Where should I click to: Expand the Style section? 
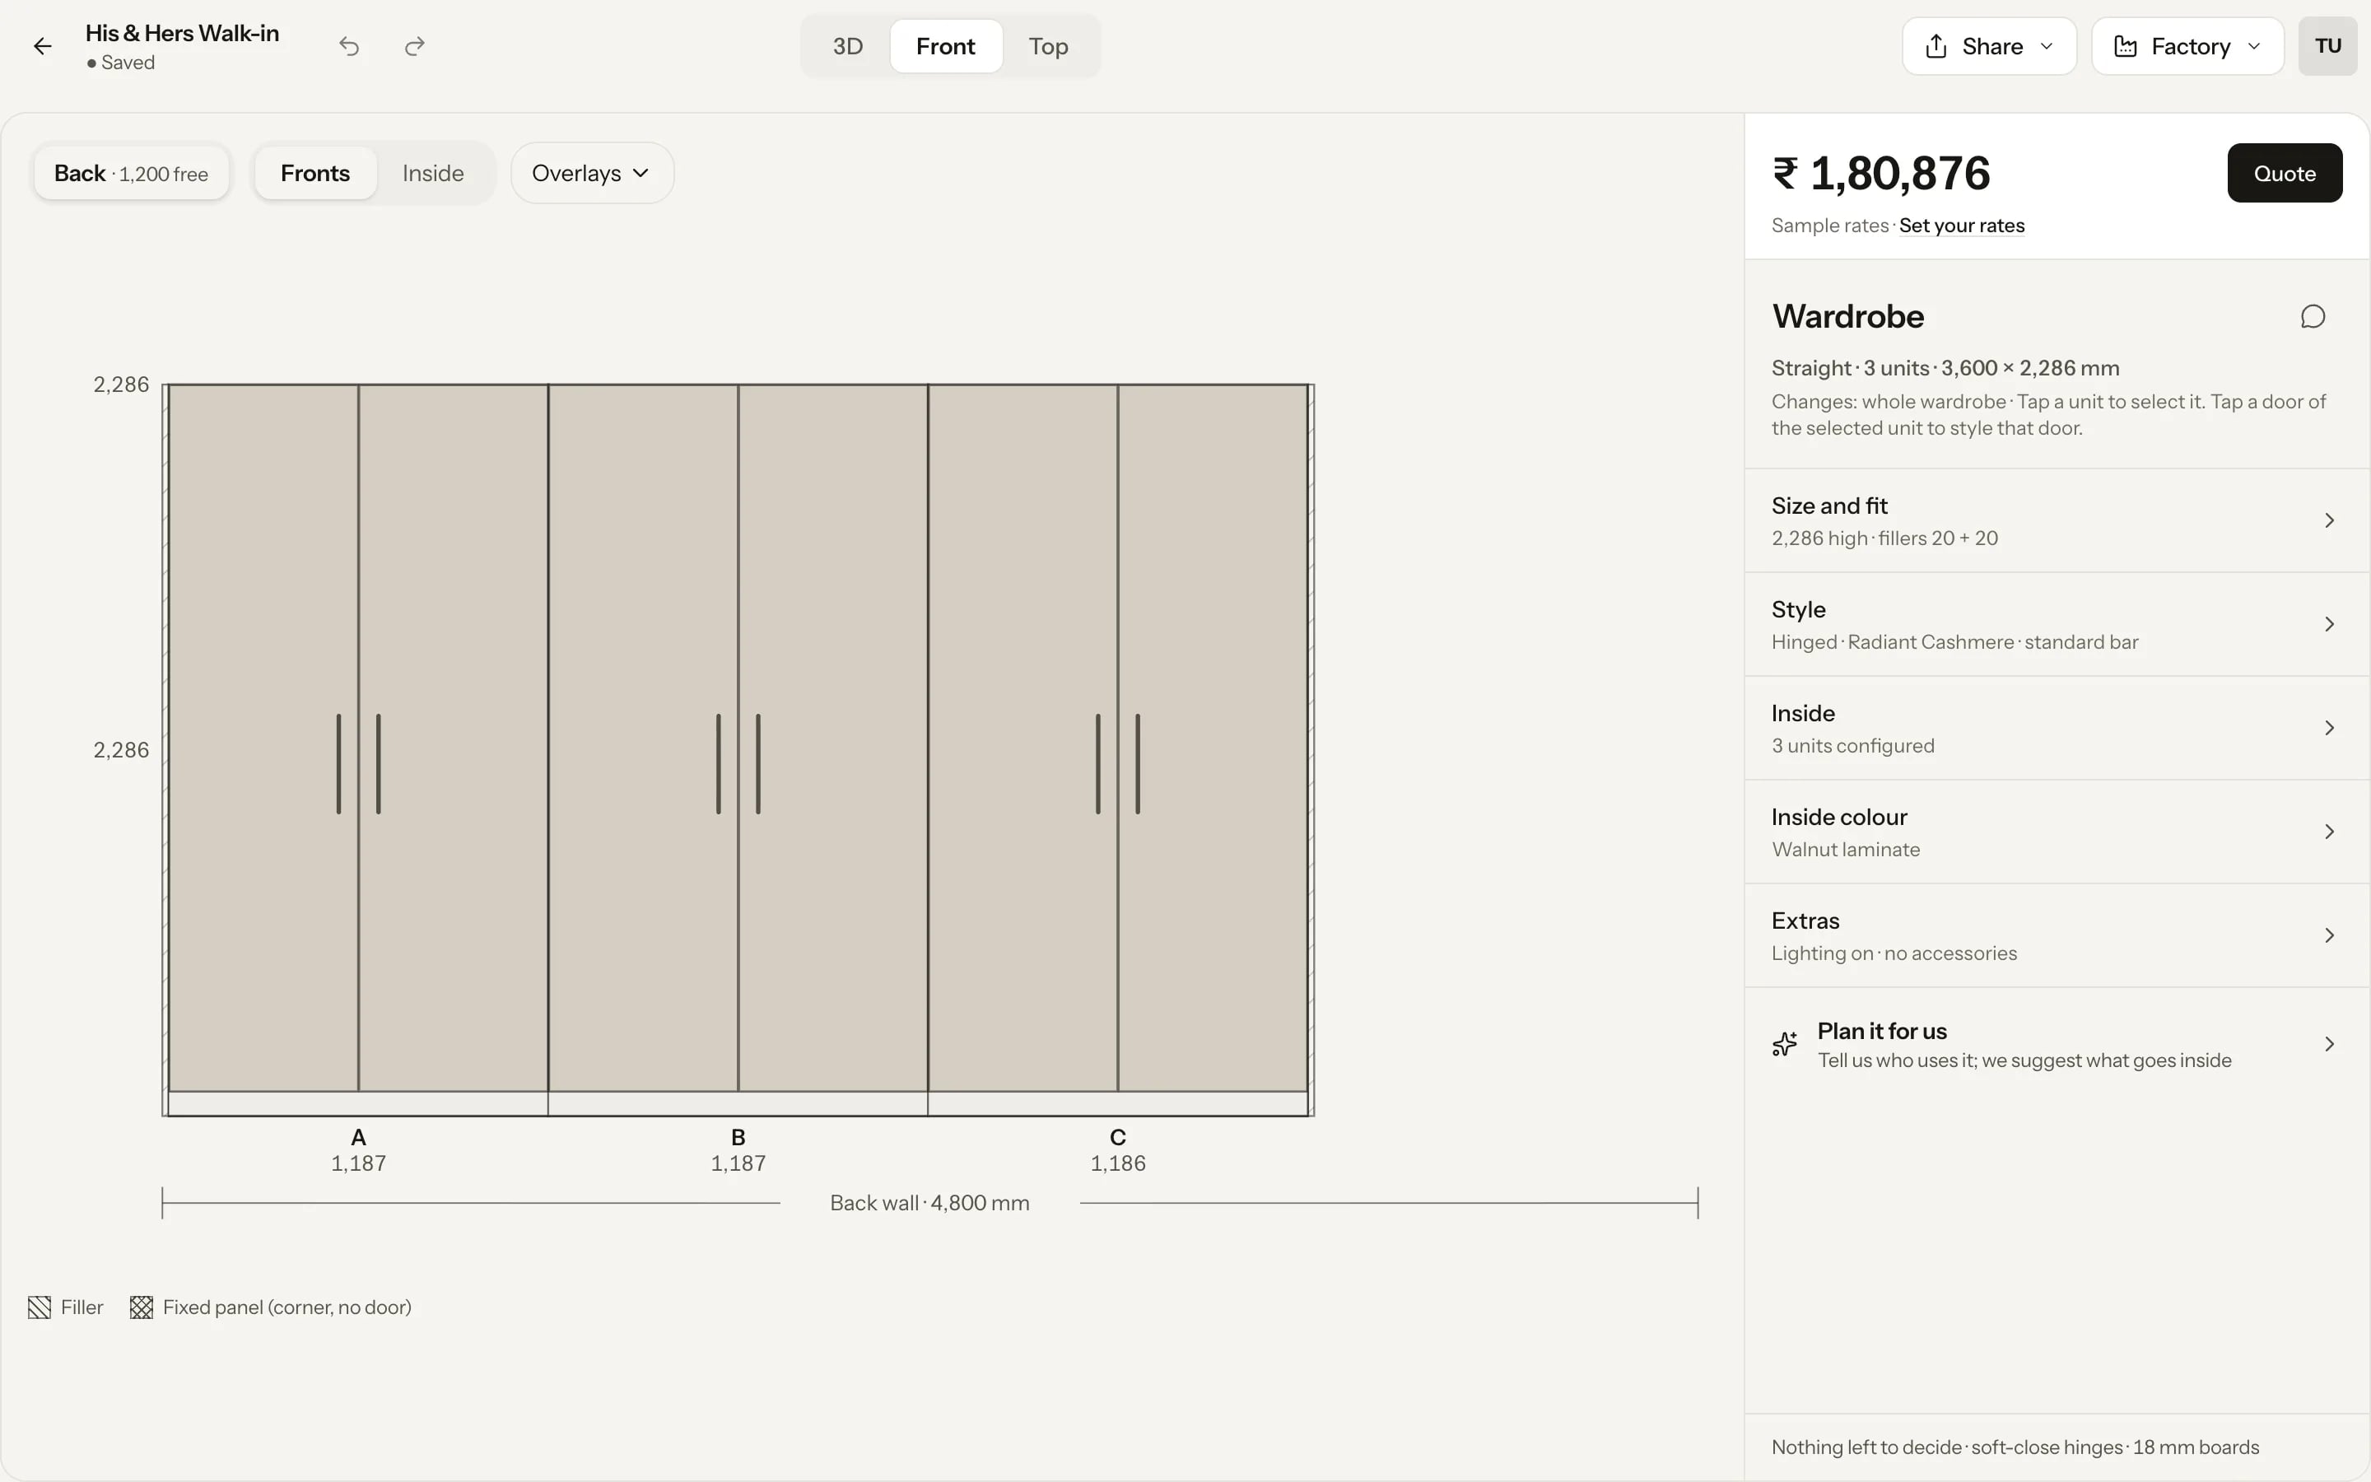pos(2057,624)
